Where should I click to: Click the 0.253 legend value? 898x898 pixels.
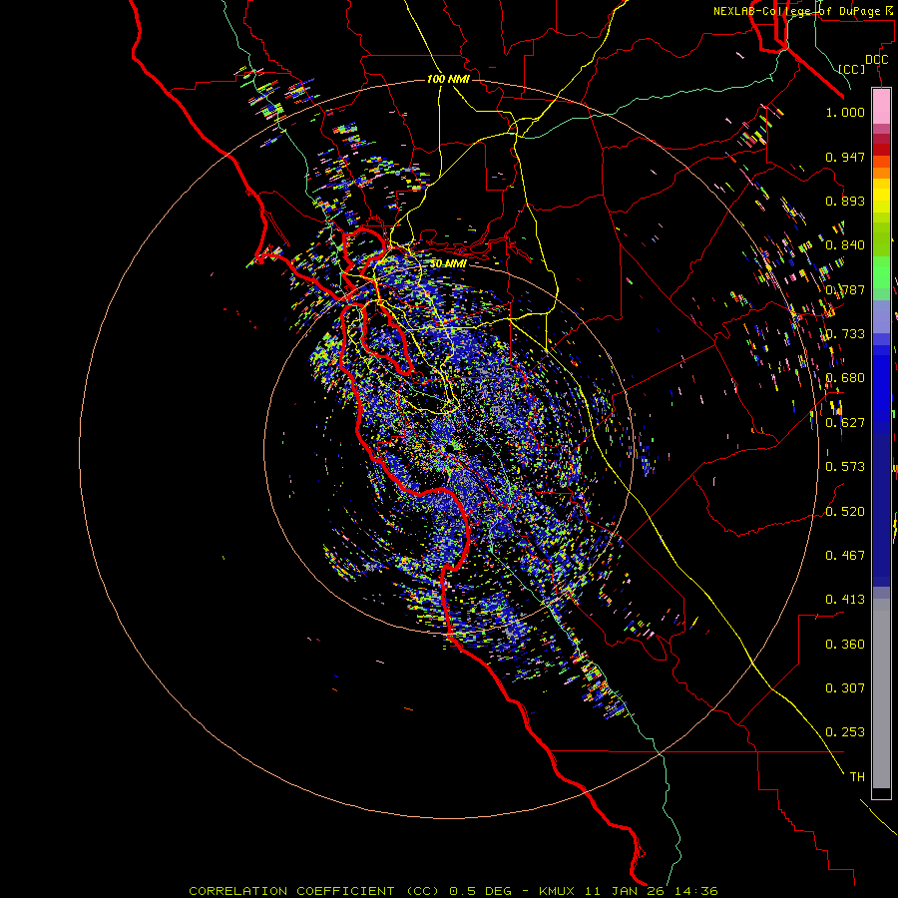[845, 732]
